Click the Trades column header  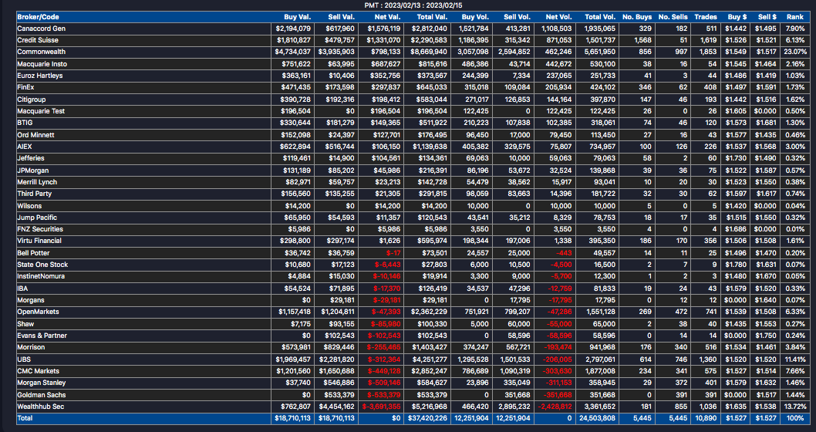point(706,17)
